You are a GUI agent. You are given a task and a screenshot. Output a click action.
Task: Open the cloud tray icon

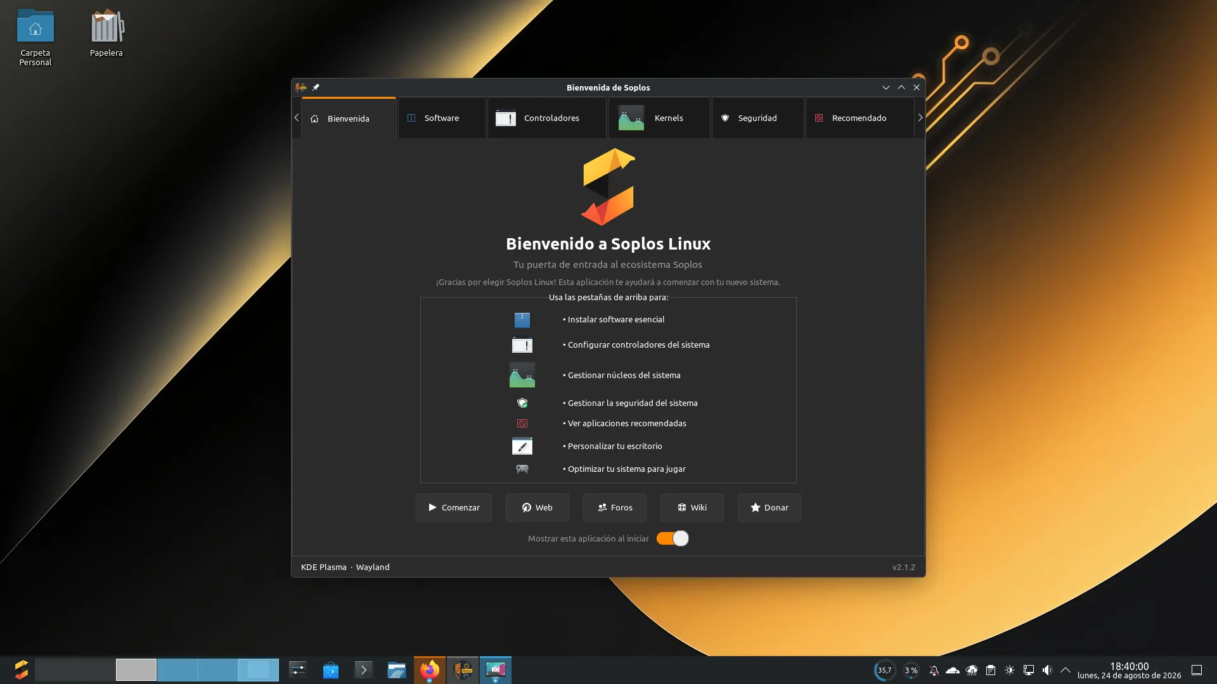tap(953, 670)
